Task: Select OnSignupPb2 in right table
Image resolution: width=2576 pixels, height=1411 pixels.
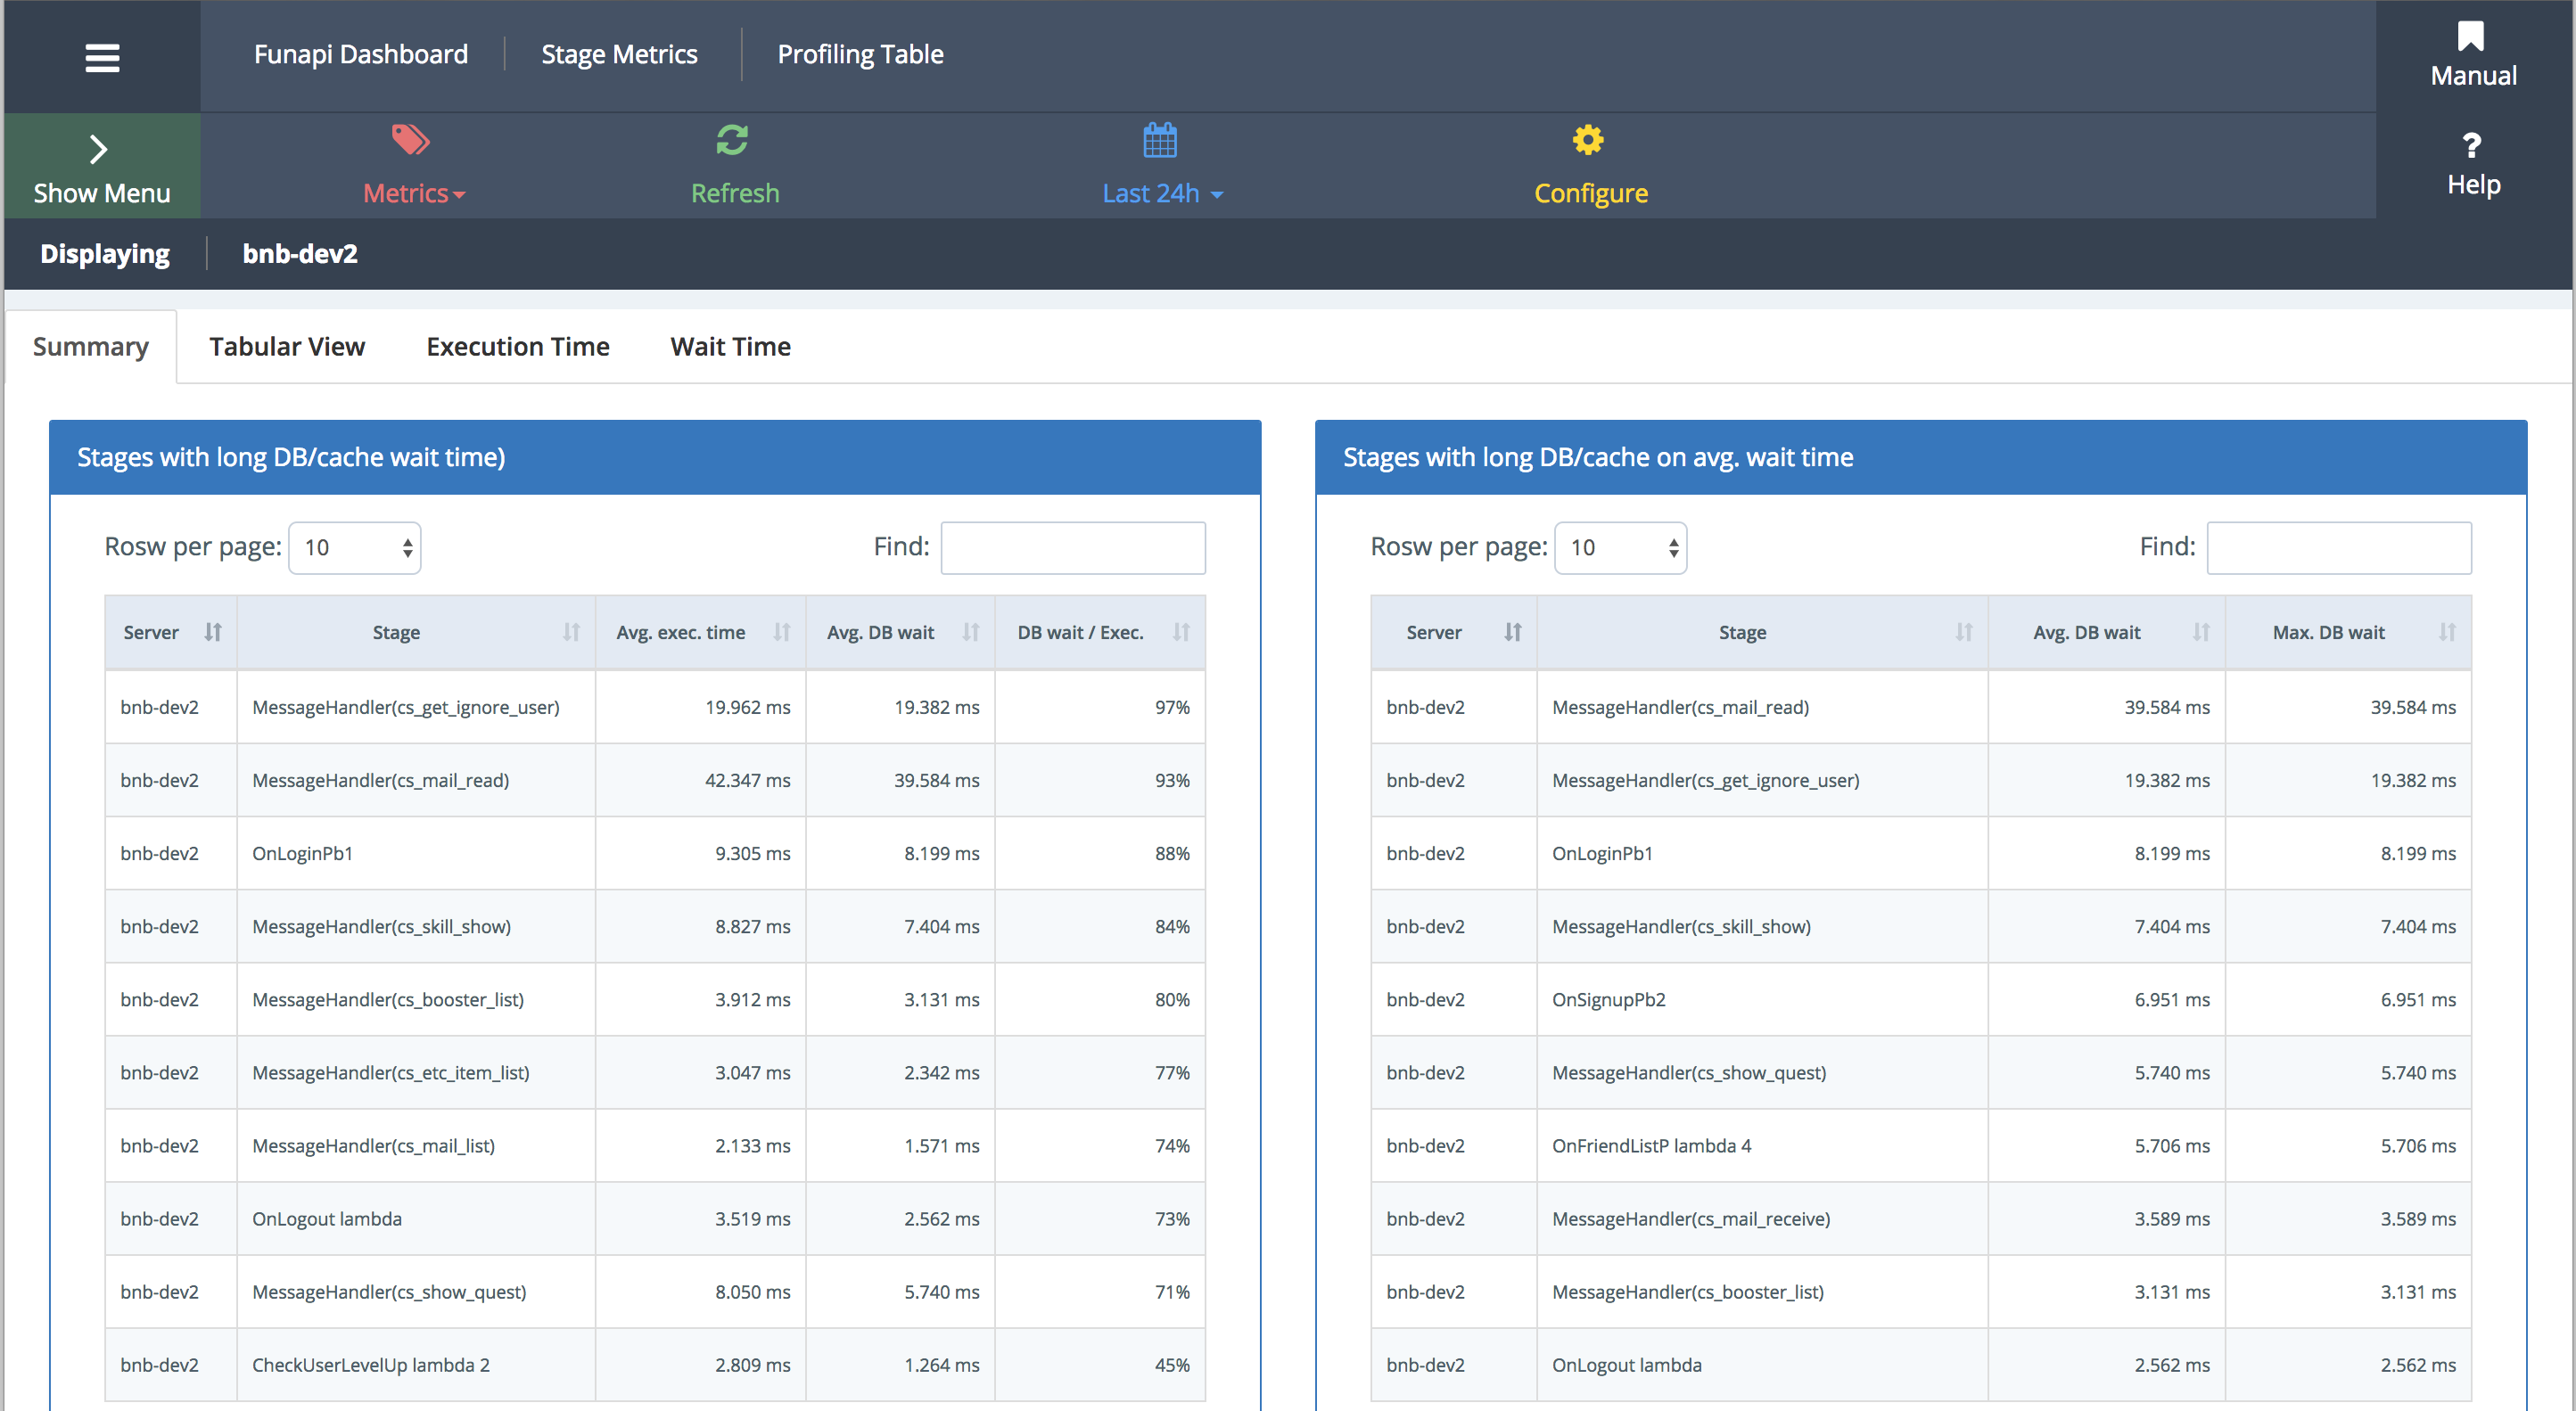Action: pos(1609,999)
